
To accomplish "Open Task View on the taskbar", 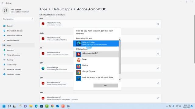I will pos(15,106).
